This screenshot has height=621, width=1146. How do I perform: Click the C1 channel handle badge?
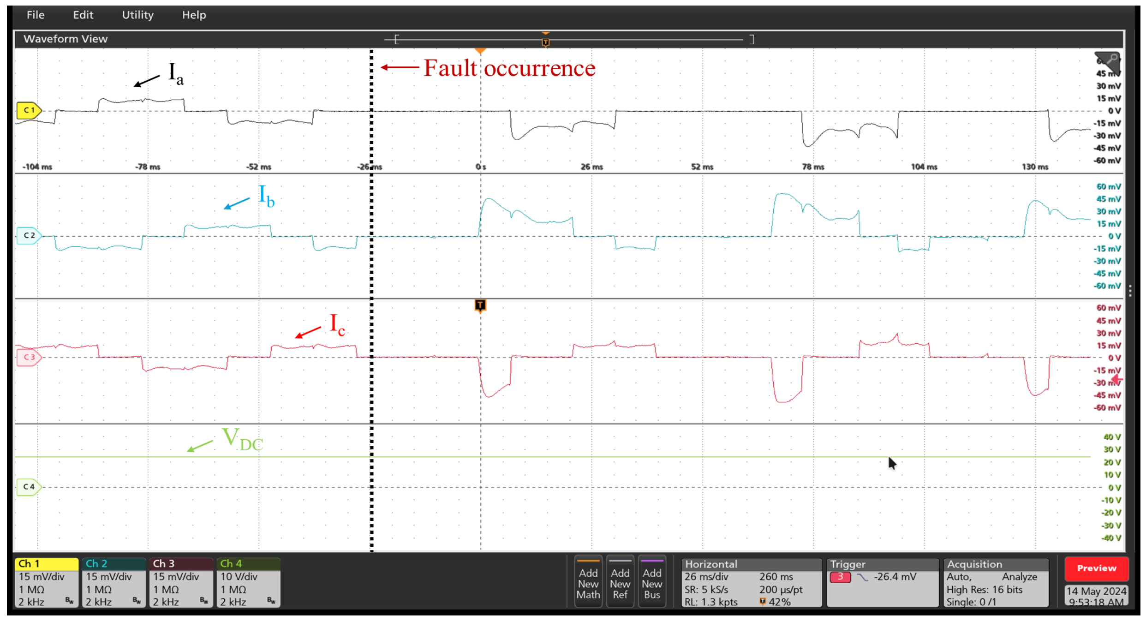coord(29,110)
